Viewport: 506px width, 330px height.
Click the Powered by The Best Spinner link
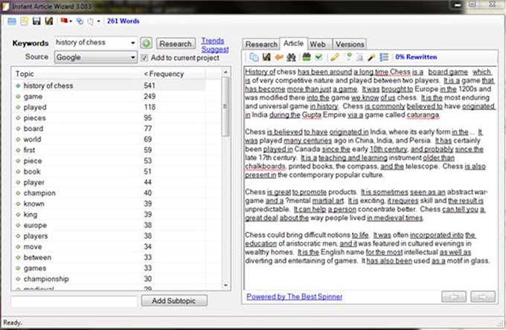pyautogui.click(x=295, y=297)
